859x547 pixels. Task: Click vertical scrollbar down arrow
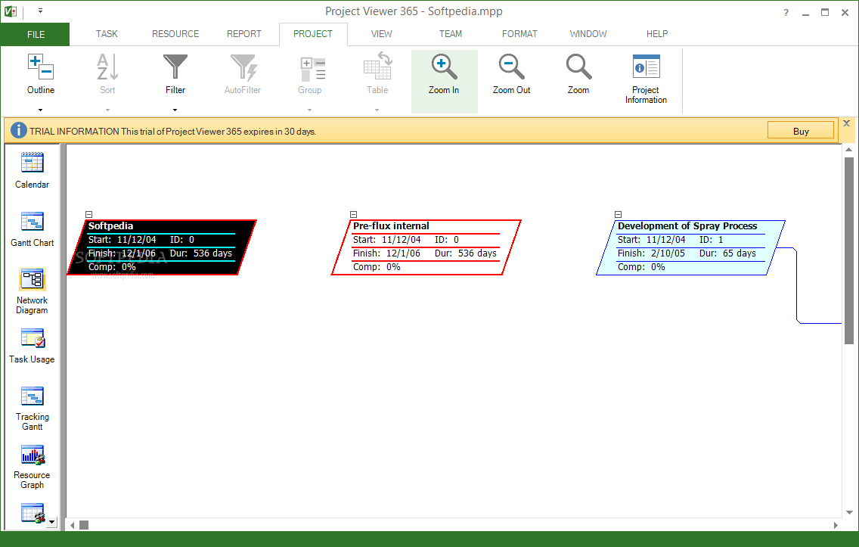point(849,512)
